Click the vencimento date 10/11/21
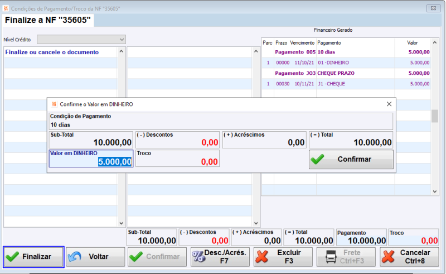Viewport: 446px width, 274px height. tap(304, 84)
